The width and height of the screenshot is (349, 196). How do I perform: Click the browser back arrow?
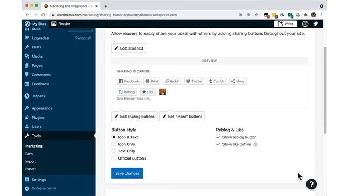(27, 15)
